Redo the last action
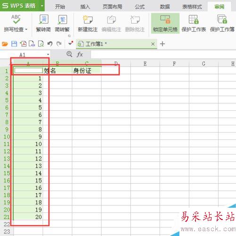Viewport: 236px width, 236px height. point(59,44)
